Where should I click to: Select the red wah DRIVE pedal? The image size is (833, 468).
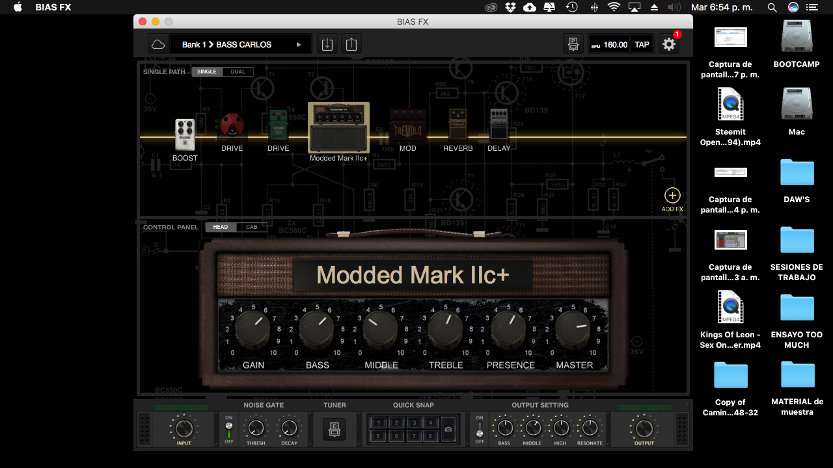point(232,126)
